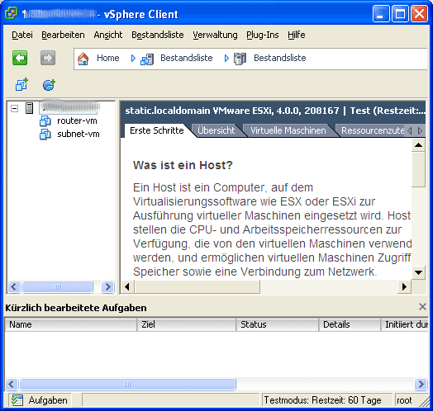Close the Kürzlich bearbeitete Aufgaben panel
The width and height of the screenshot is (433, 411).
(422, 307)
